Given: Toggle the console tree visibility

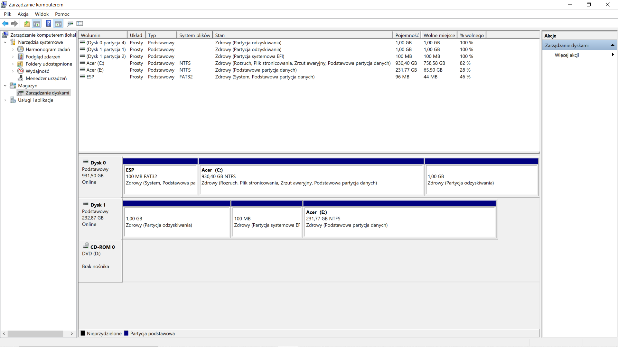Looking at the screenshot, I should coord(37,23).
